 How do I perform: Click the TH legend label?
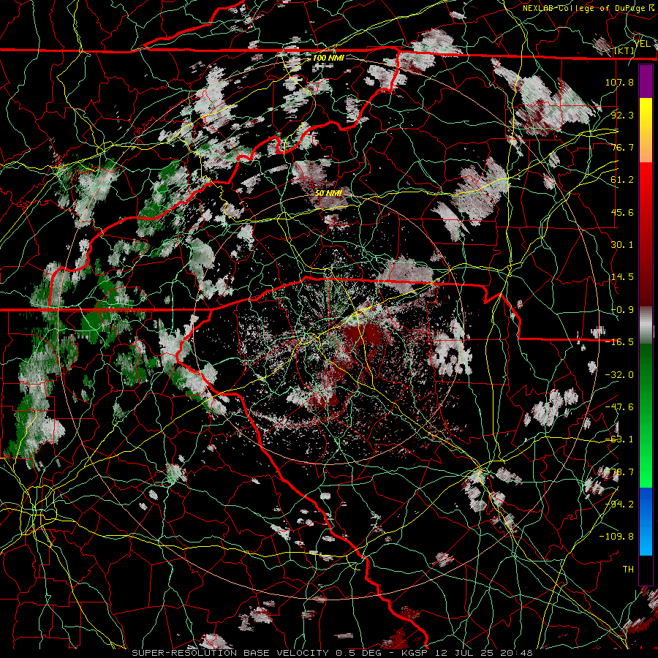click(x=628, y=570)
